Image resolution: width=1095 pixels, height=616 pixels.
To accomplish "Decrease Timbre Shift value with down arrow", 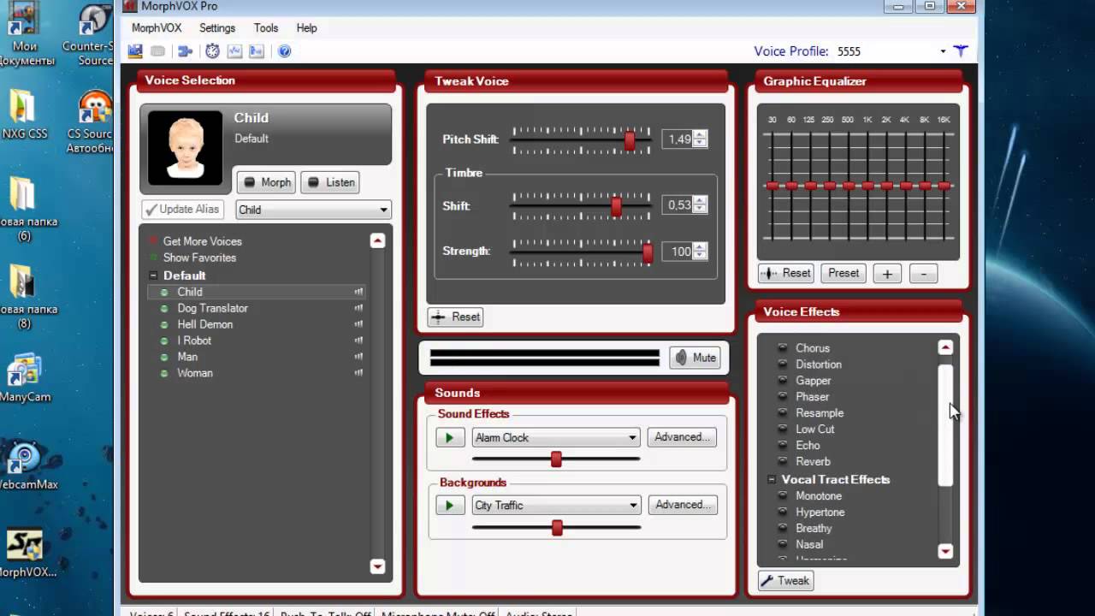I will click(x=700, y=209).
